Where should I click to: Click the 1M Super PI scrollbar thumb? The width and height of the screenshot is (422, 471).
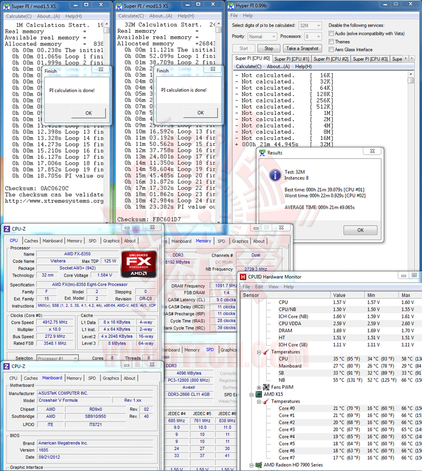click(x=107, y=30)
